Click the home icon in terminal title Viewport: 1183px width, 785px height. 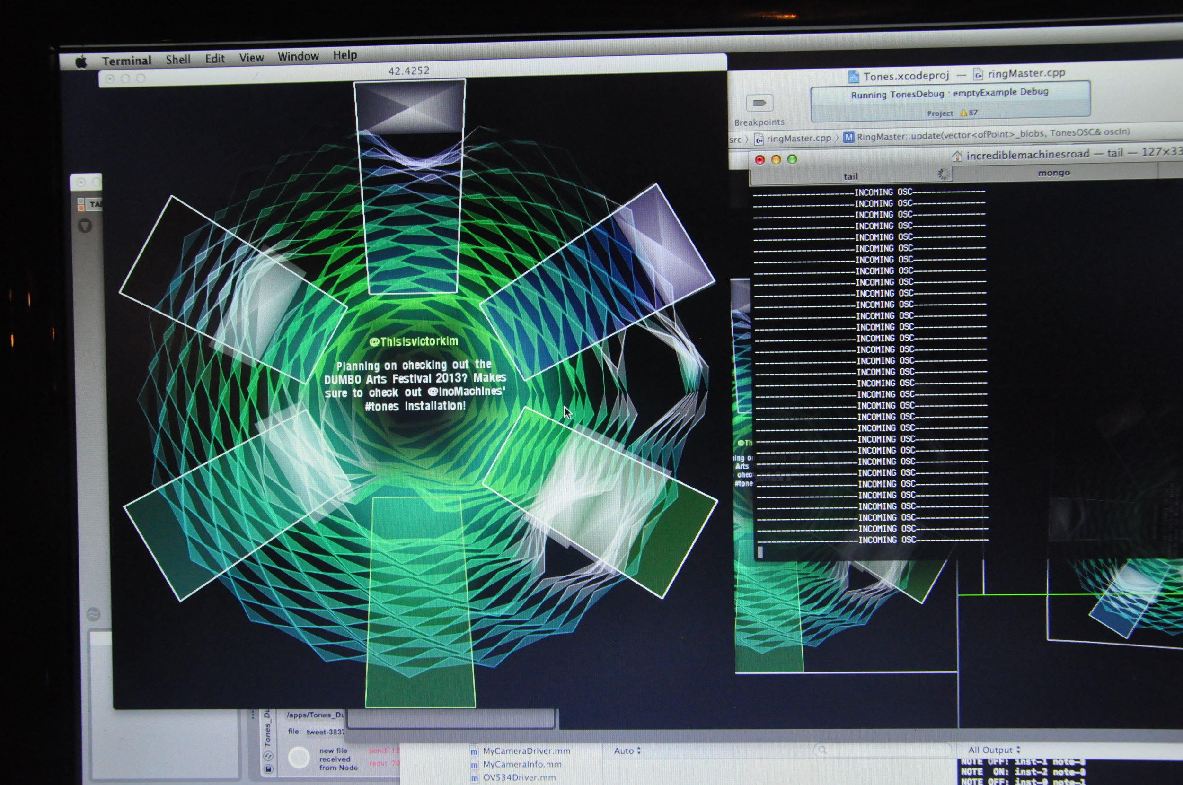click(x=957, y=156)
